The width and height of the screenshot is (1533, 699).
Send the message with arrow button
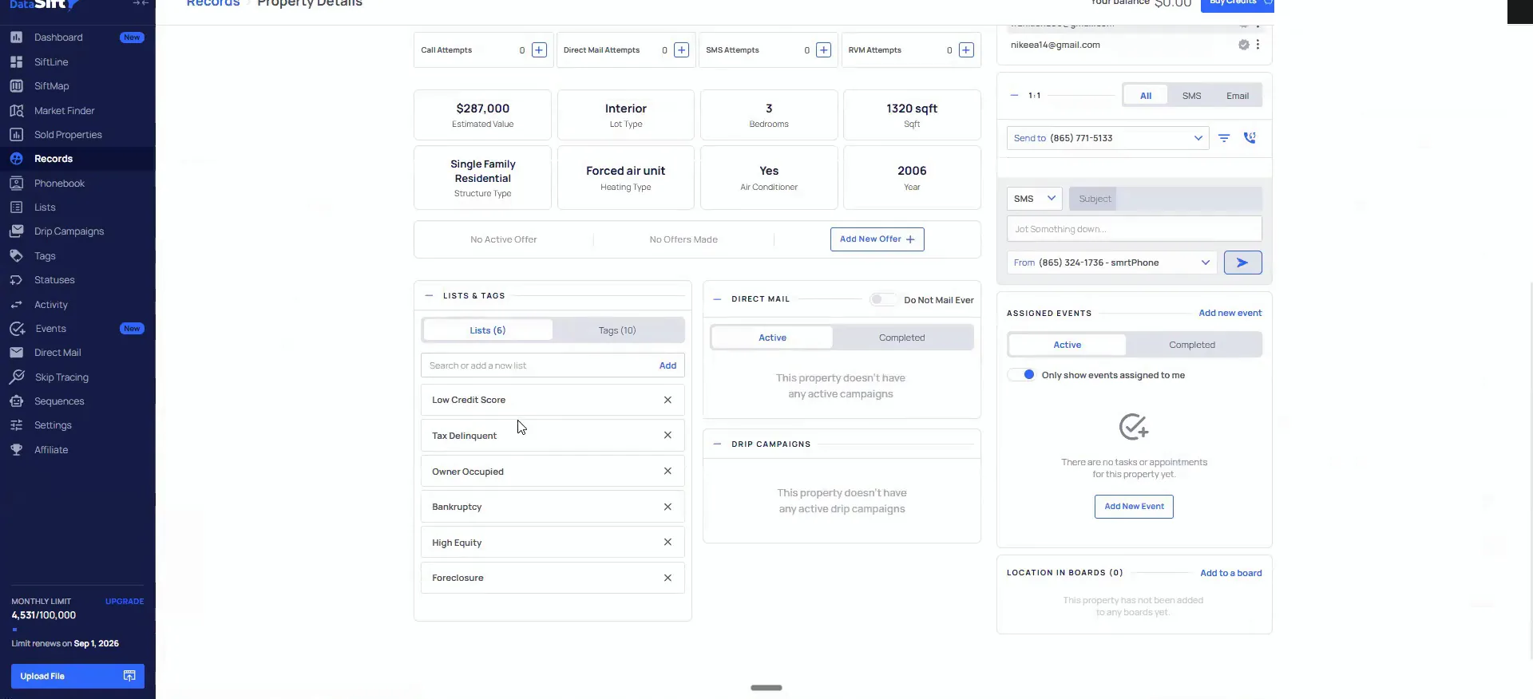1242,263
